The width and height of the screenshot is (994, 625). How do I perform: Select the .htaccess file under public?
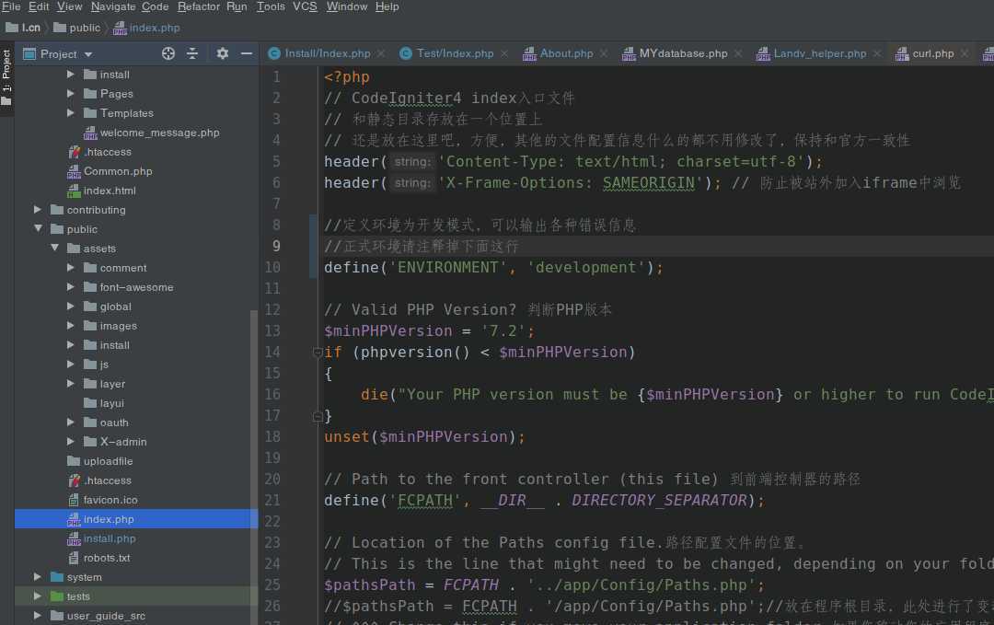(x=107, y=480)
